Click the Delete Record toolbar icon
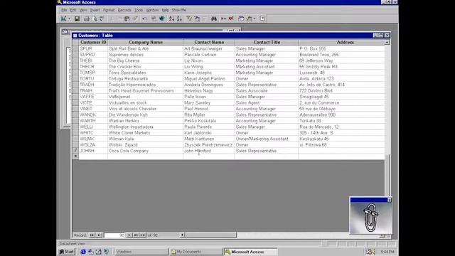455x256 pixels. pos(231,18)
